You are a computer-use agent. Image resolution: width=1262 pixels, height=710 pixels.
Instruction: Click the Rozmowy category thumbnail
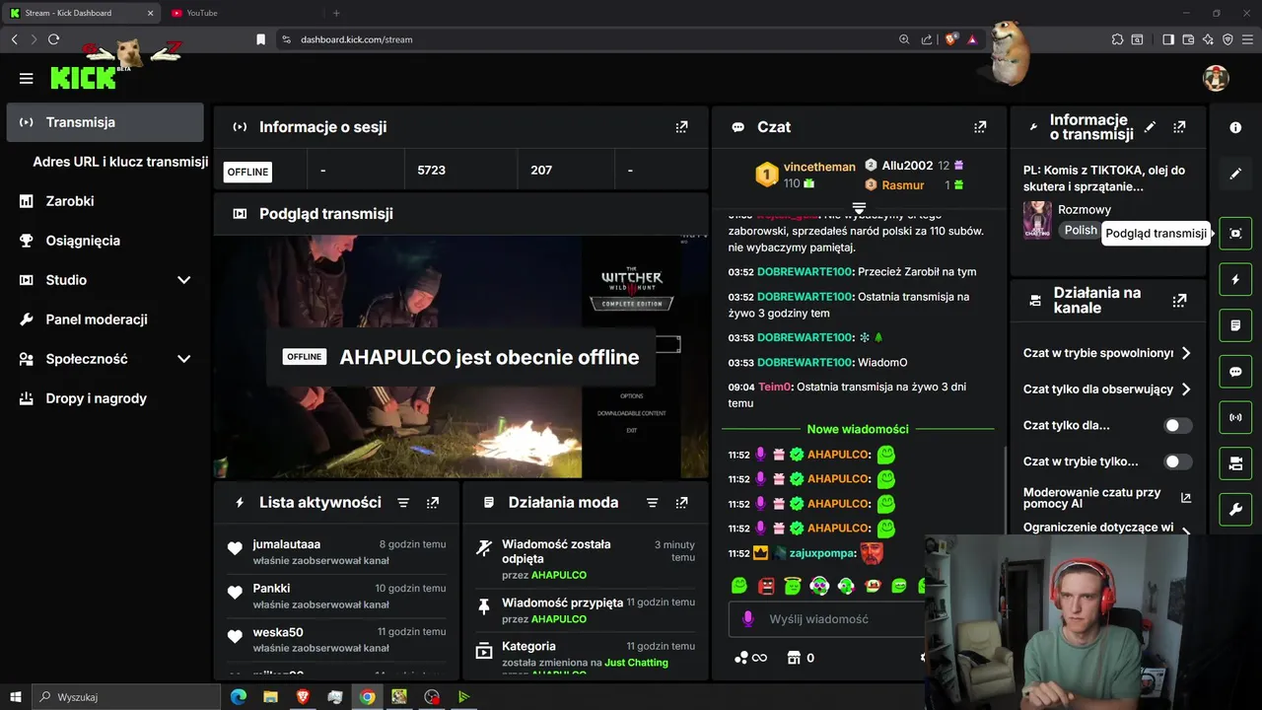coord(1037,220)
